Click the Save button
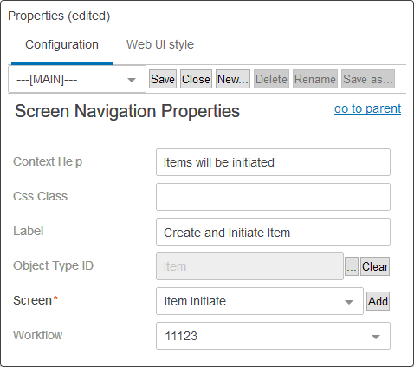Screen dimensions: 414x367 163,79
